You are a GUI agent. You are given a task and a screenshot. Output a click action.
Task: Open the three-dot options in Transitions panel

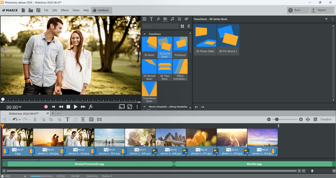333,19
